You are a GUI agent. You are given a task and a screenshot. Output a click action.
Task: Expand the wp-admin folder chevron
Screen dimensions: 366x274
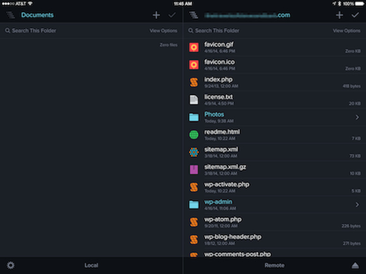pos(357,205)
